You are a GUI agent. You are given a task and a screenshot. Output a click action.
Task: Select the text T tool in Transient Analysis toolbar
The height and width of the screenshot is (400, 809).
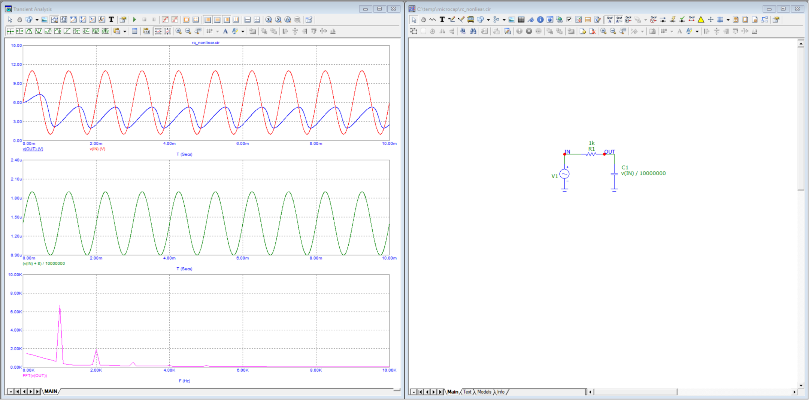111,19
